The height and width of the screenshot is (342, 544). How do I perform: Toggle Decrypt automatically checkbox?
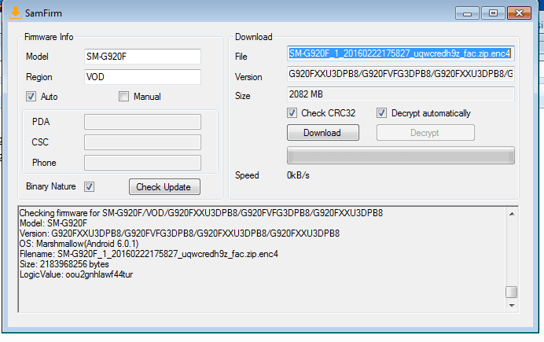point(381,113)
